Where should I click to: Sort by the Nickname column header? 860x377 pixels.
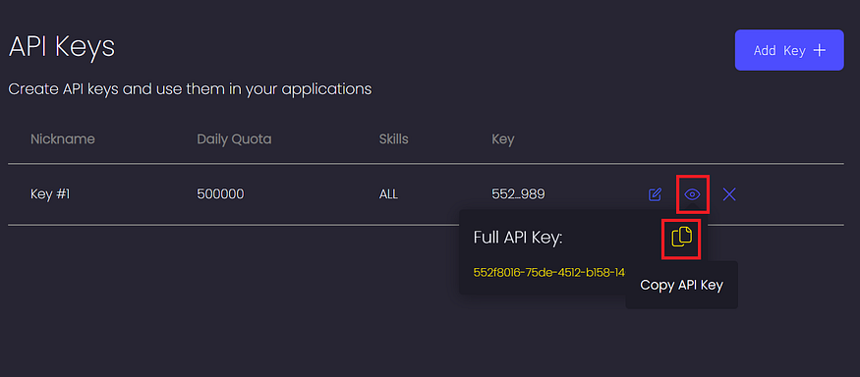click(63, 139)
